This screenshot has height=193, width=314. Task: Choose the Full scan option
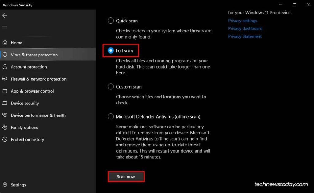[x=111, y=51]
